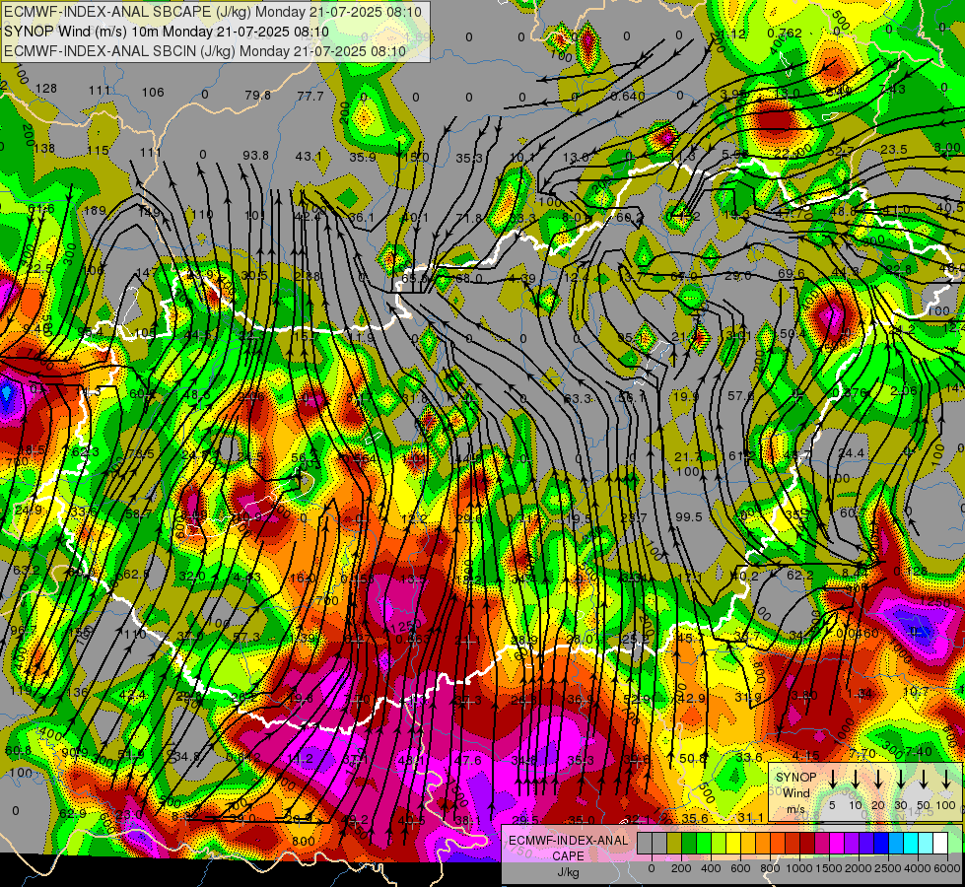
Task: Click the '77.7' CIN value on map
Action: tap(310, 96)
